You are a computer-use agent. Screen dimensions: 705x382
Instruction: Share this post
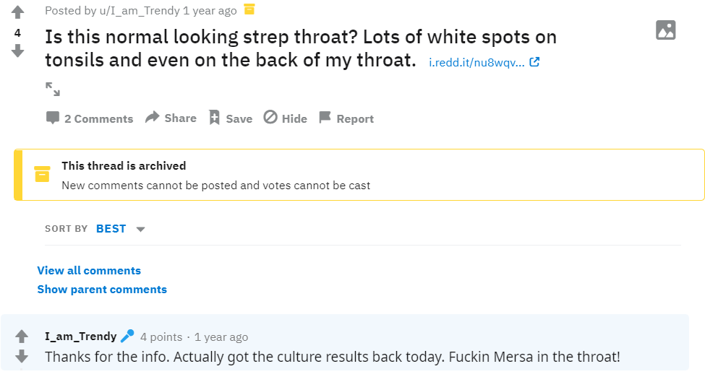(171, 118)
